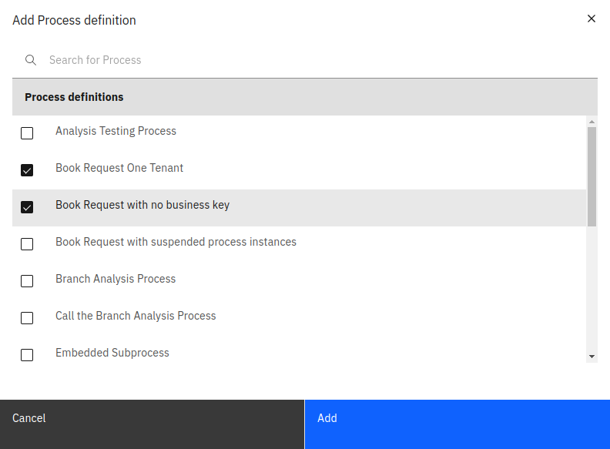Click Call the Branch Analysis Process label
Screen dimensions: 610x449
click(x=136, y=316)
